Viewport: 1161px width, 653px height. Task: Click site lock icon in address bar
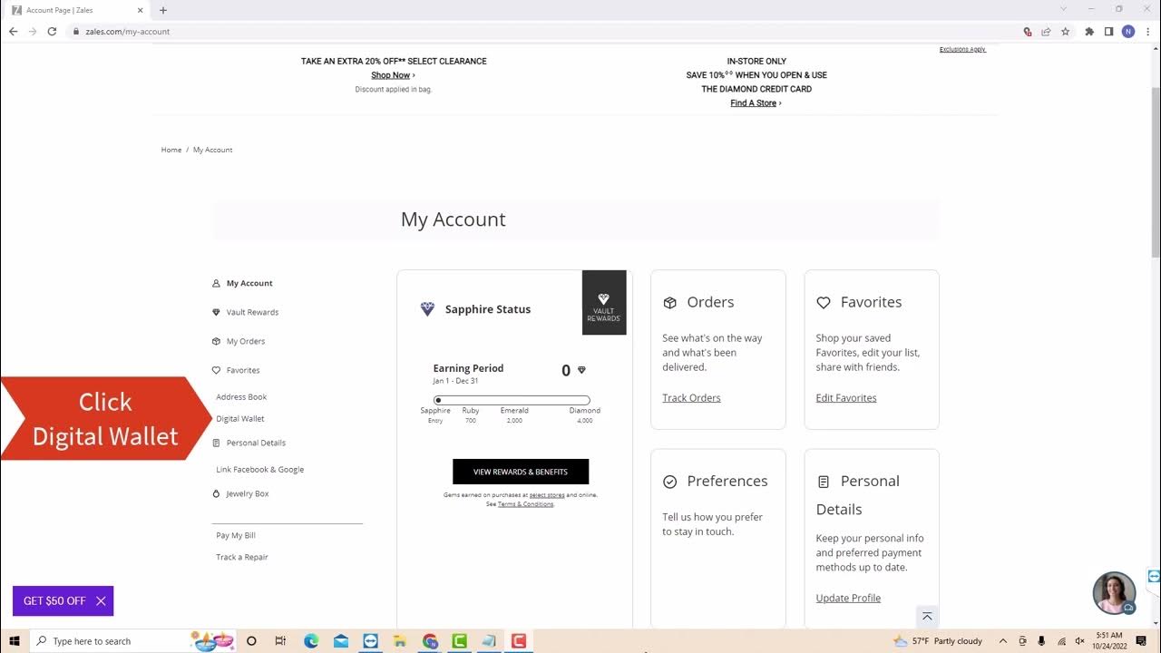[x=77, y=31]
